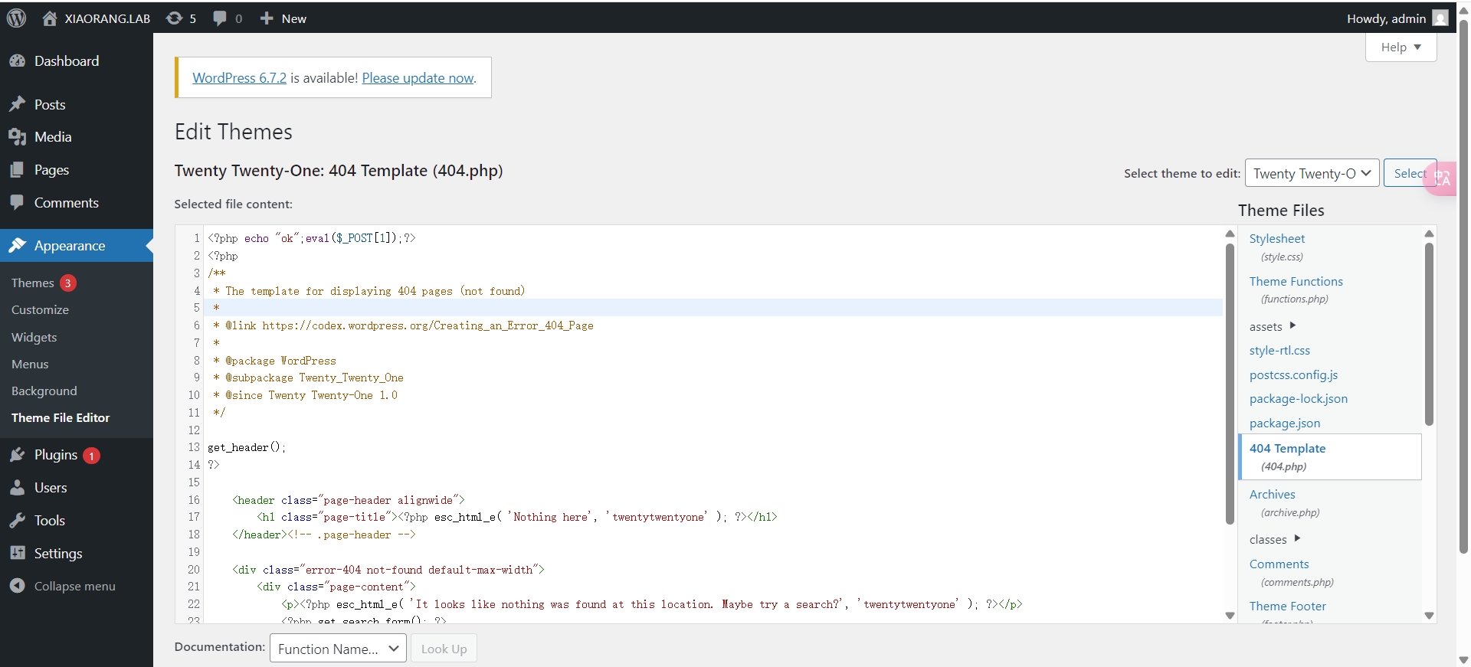Screen dimensions: 1471x667
Task: Click the plus New icon
Action: coord(267,18)
